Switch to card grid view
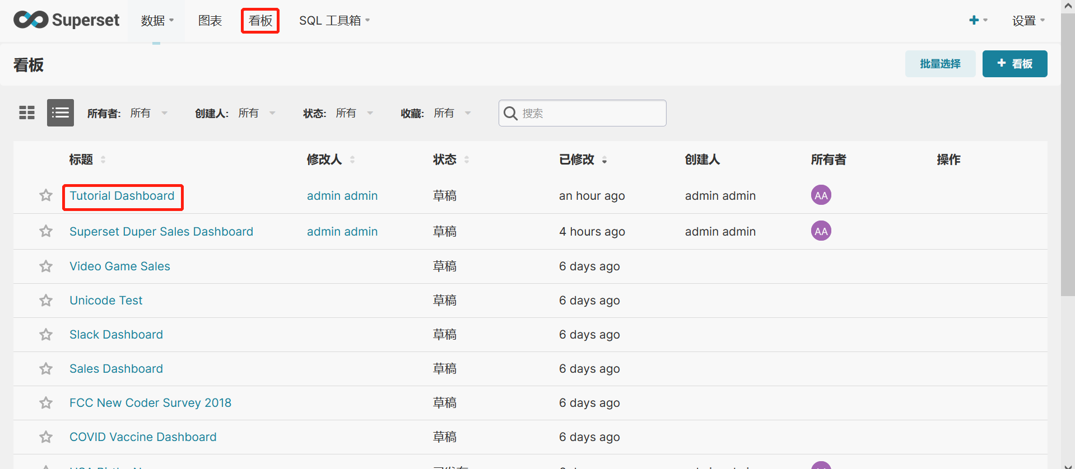This screenshot has width=1075, height=469. click(x=27, y=113)
